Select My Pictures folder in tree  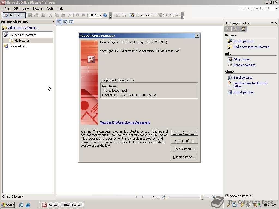click(22, 41)
